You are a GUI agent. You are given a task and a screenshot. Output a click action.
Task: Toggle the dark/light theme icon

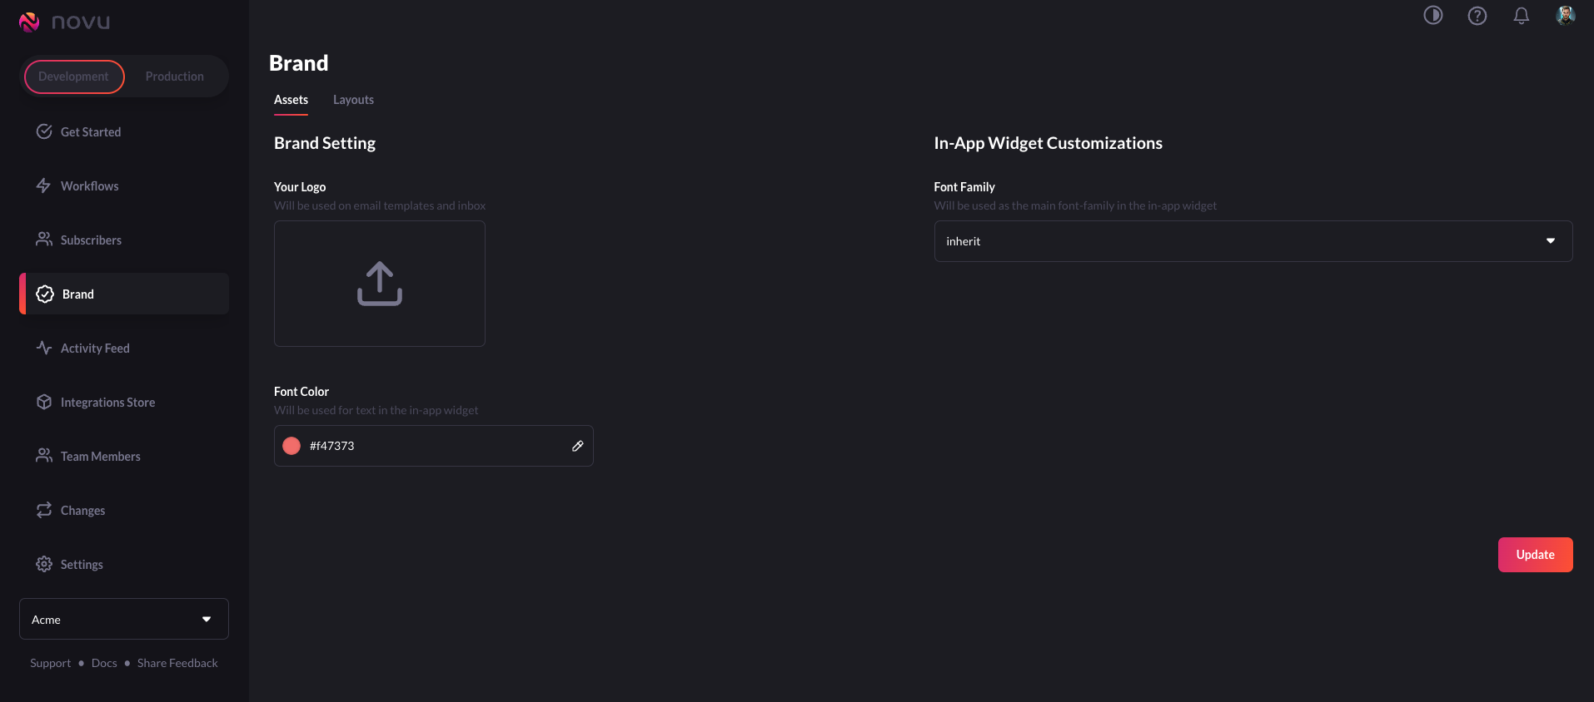click(1432, 16)
